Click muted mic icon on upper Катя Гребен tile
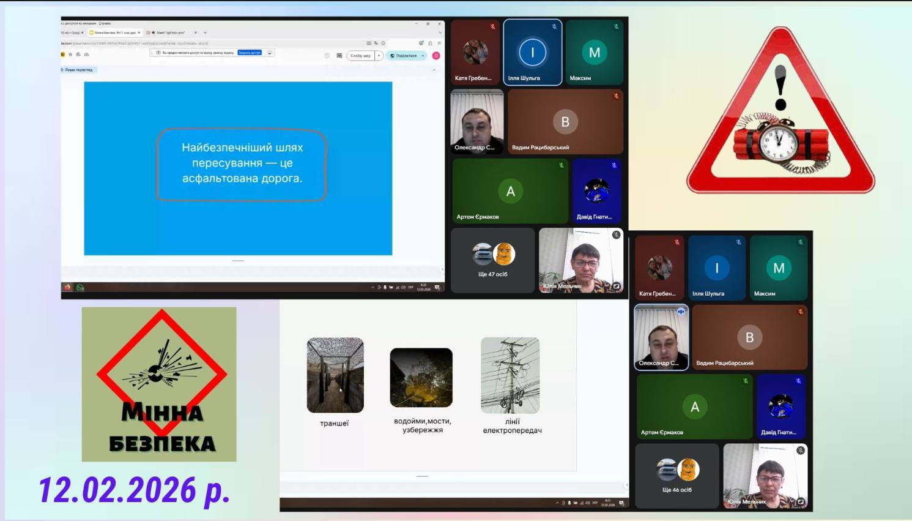 [492, 27]
